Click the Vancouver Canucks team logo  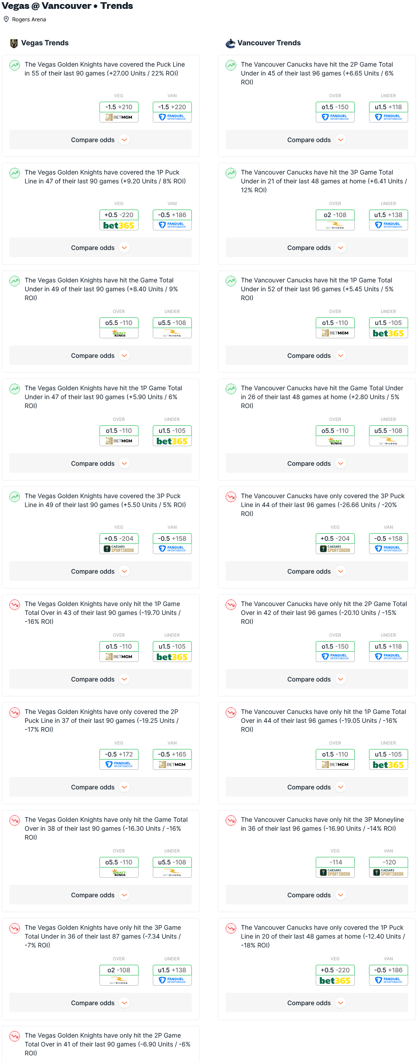click(230, 43)
